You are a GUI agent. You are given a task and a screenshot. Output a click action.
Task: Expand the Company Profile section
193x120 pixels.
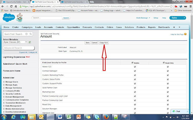click(x=4, y=91)
